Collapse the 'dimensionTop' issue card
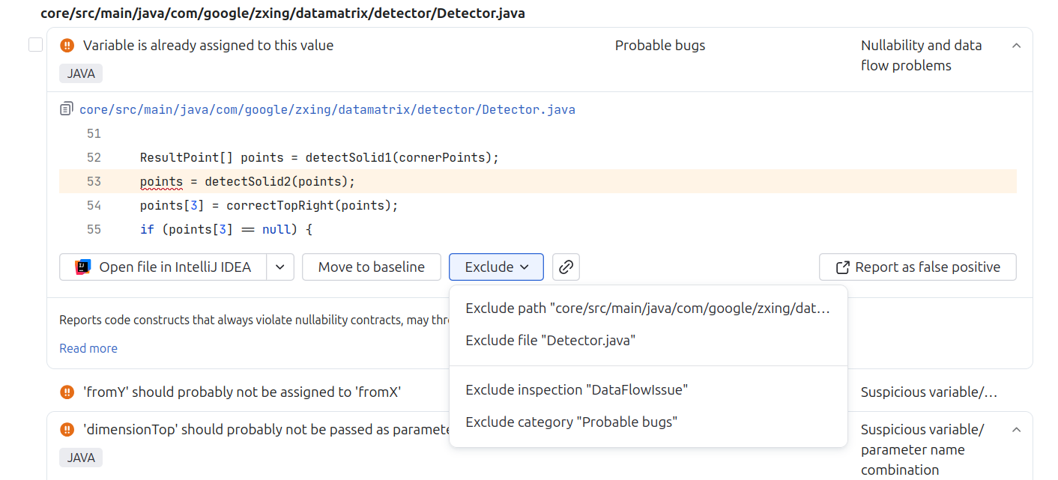1058x480 pixels. click(x=1016, y=430)
